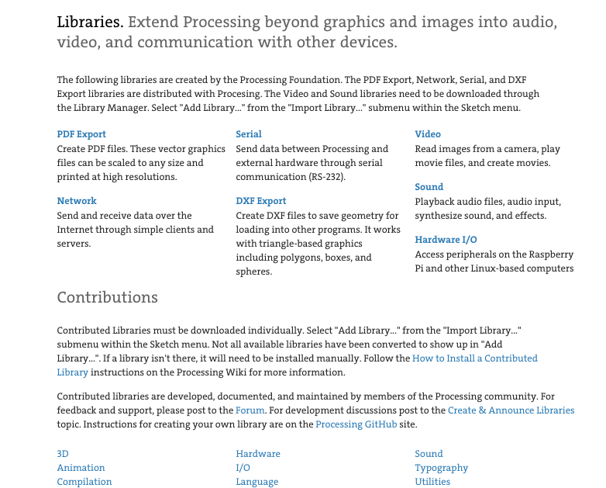Click text 'Pi and other Linux-based computers'
The height and width of the screenshot is (488, 606).
(x=494, y=268)
